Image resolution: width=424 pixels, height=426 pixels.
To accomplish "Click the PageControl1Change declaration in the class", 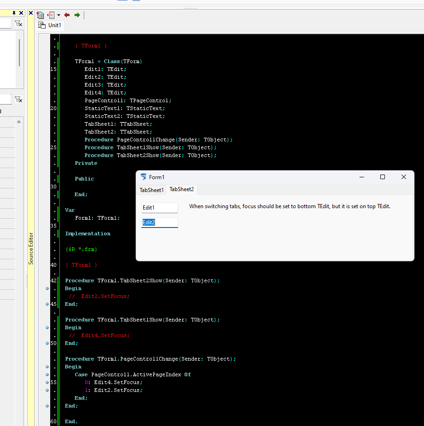I will click(159, 140).
